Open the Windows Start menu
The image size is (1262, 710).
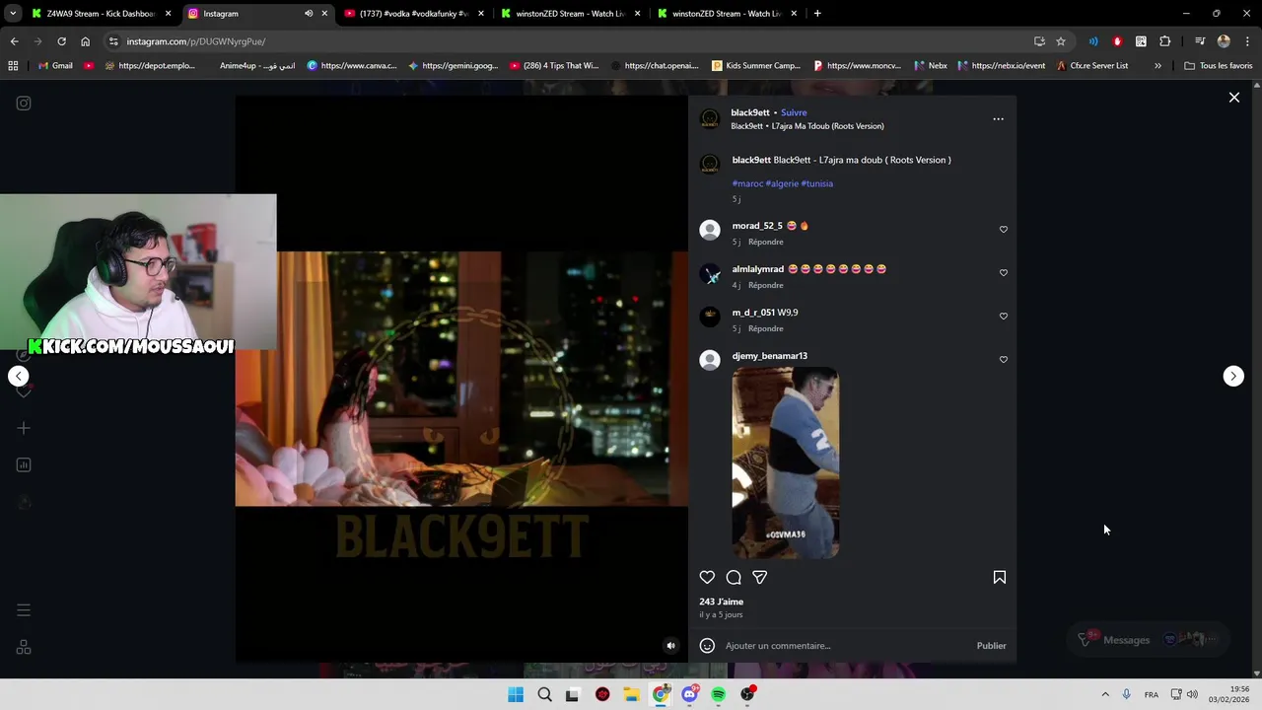(516, 694)
